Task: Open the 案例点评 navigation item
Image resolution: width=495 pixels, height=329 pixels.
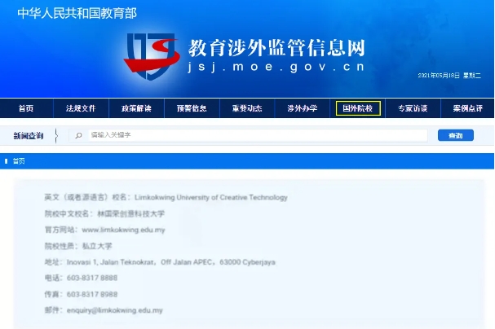Action: (468, 108)
